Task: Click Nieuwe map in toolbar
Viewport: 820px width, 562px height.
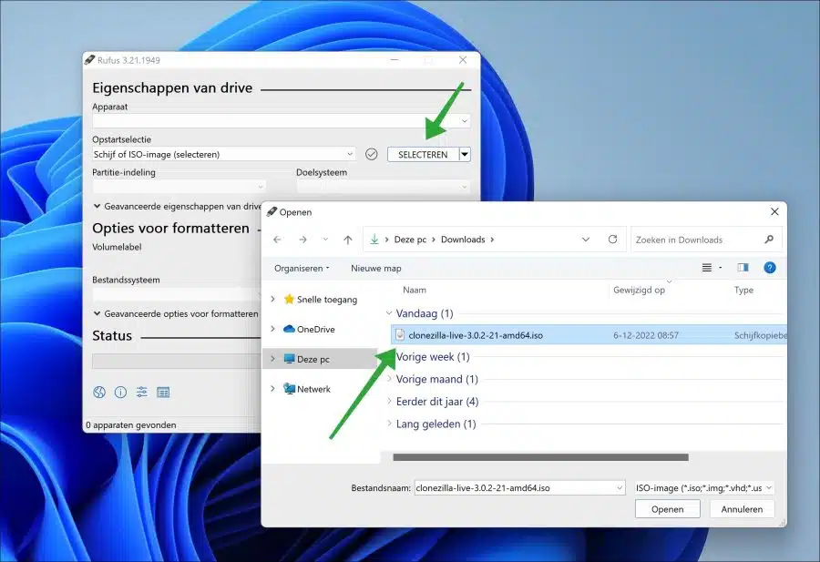Action: pos(376,268)
